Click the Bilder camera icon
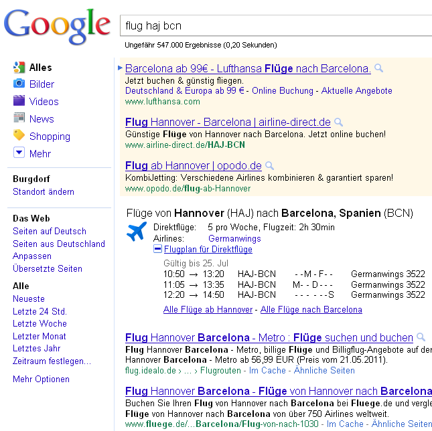The height and width of the screenshot is (431, 432). pyautogui.click(x=19, y=84)
